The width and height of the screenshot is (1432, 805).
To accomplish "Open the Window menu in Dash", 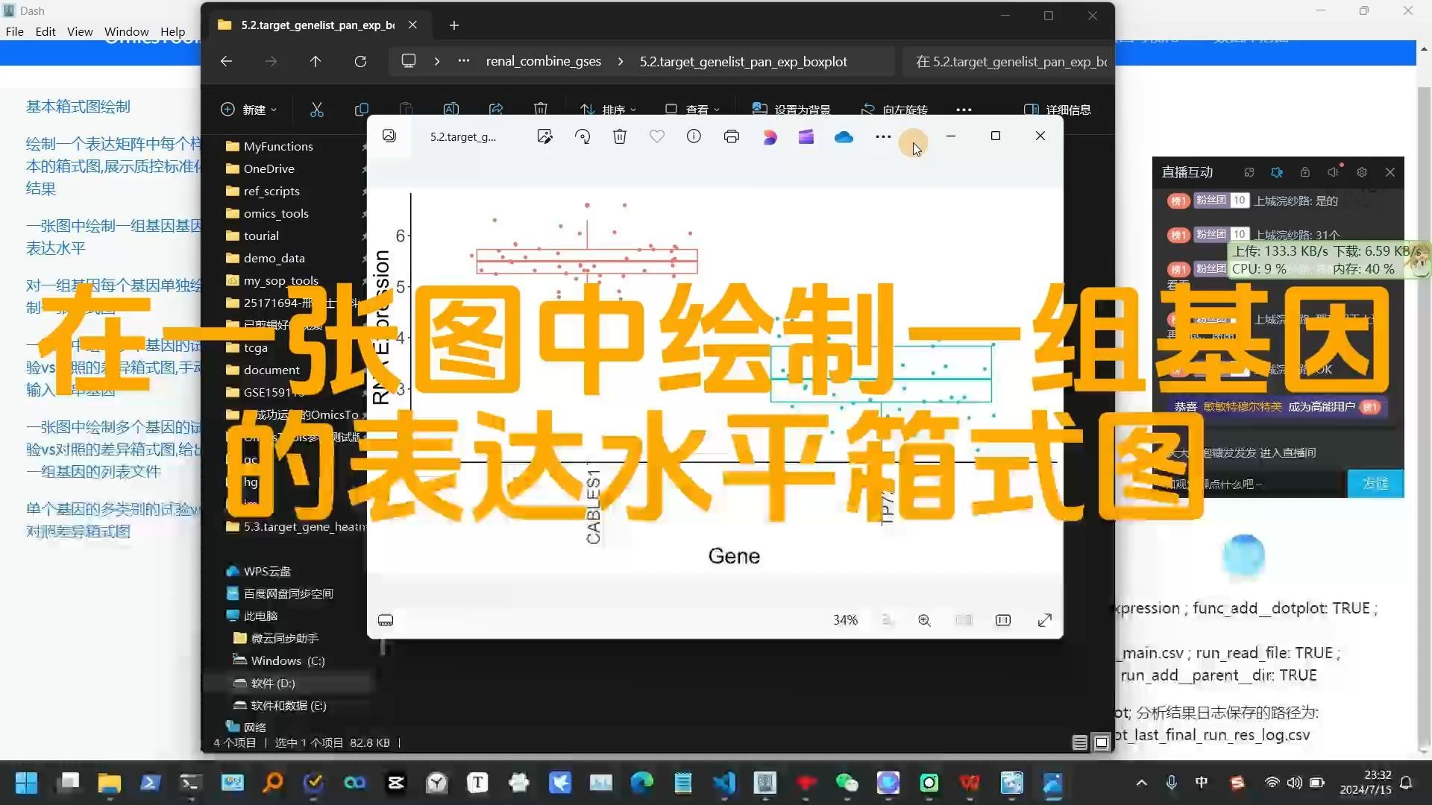I will (x=126, y=31).
